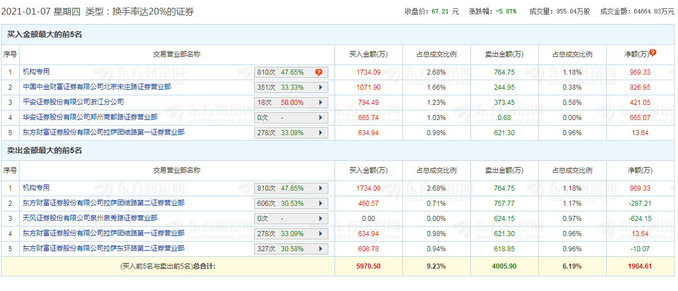This screenshot has height=291, width=678.
Task: Open the 平安证券股份有限公司浙江分公司 link
Action: [x=73, y=102]
